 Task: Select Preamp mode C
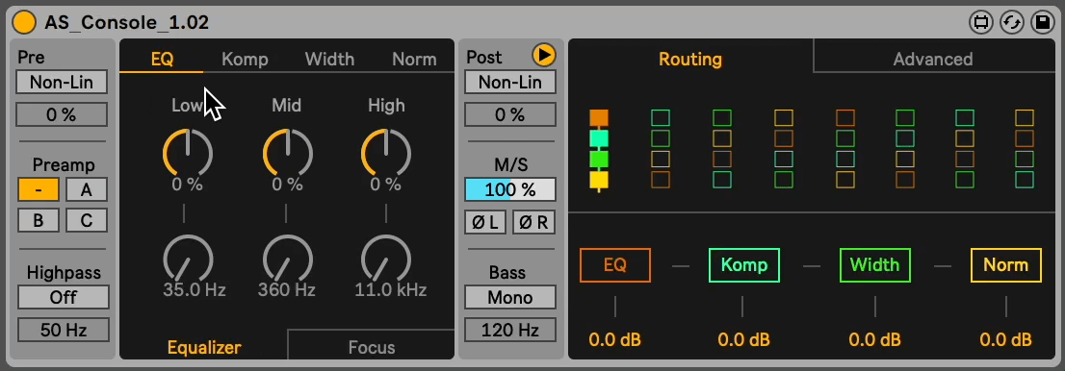[87, 220]
